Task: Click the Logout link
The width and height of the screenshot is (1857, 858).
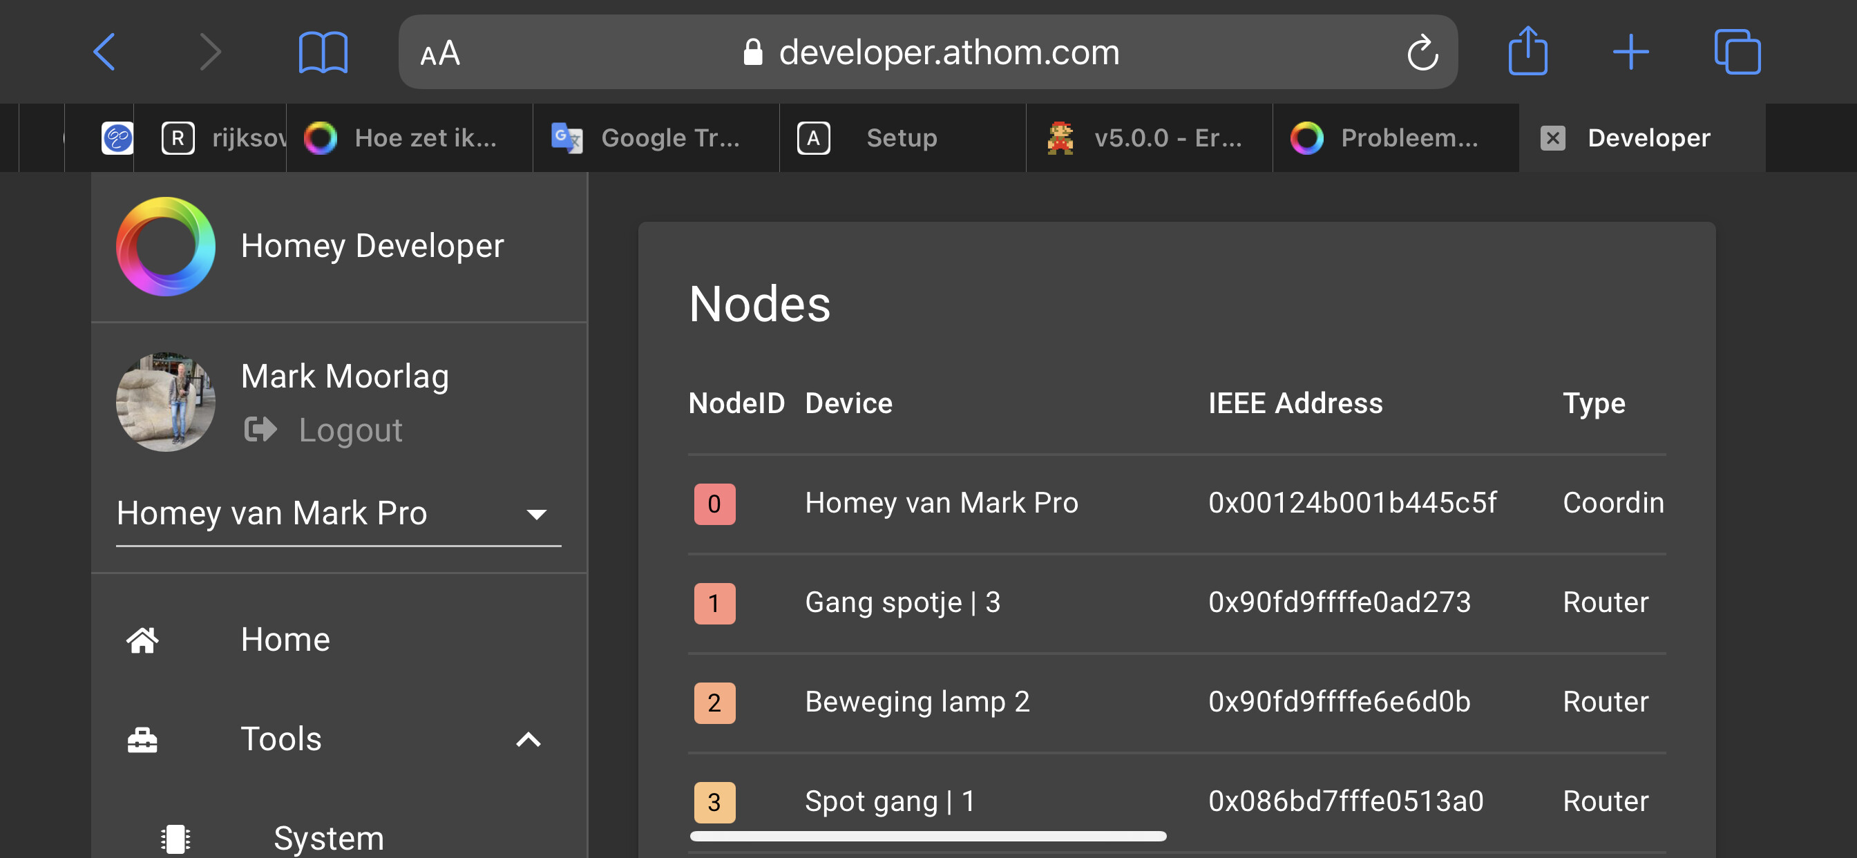Action: (x=350, y=430)
